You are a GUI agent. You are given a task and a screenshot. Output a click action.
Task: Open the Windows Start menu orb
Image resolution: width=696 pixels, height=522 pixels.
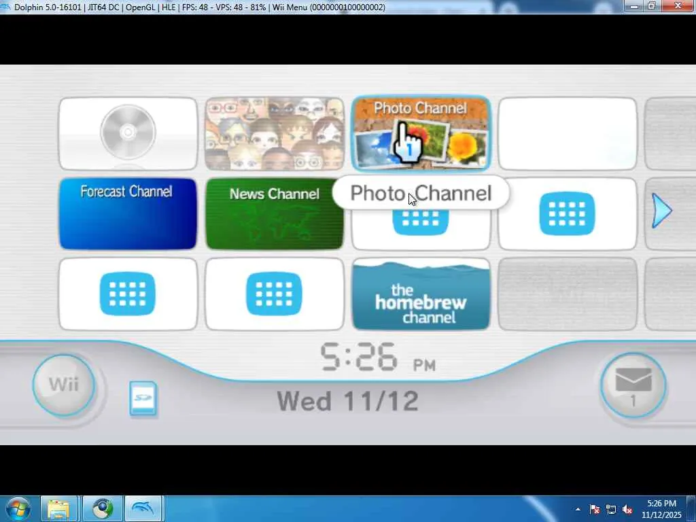(x=18, y=508)
